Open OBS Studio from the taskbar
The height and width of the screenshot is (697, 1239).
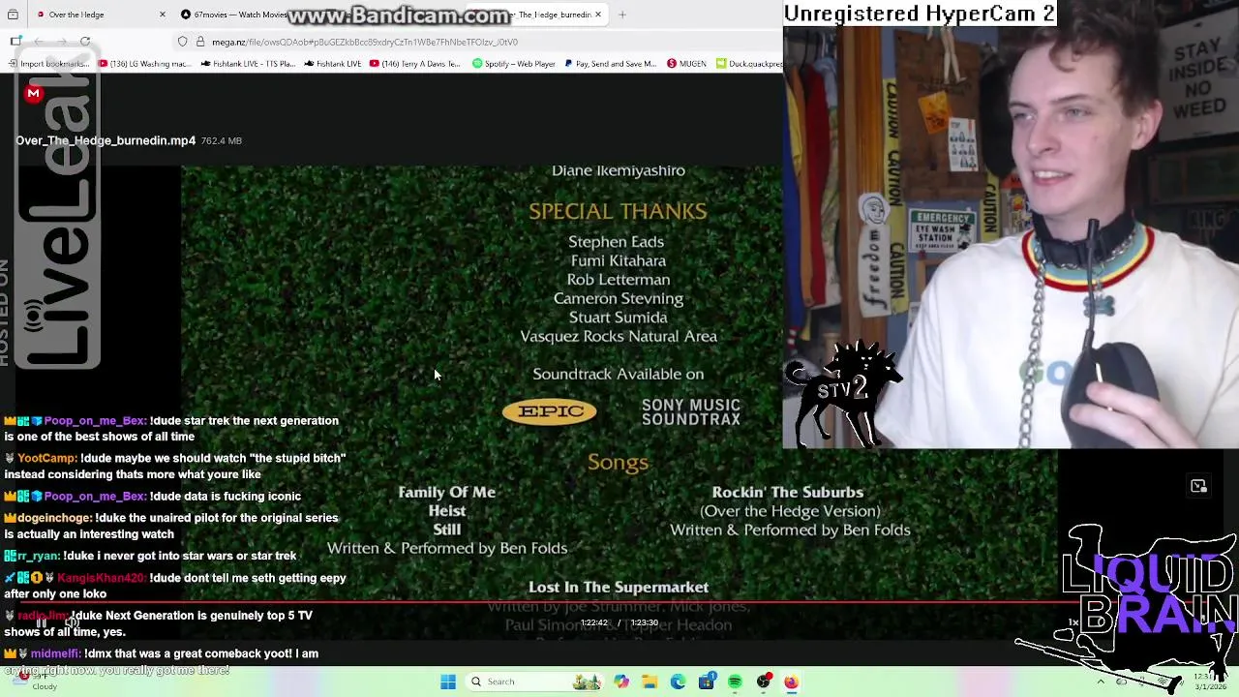764,682
